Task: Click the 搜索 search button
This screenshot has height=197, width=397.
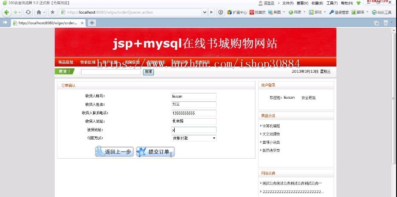Action: 148,72
